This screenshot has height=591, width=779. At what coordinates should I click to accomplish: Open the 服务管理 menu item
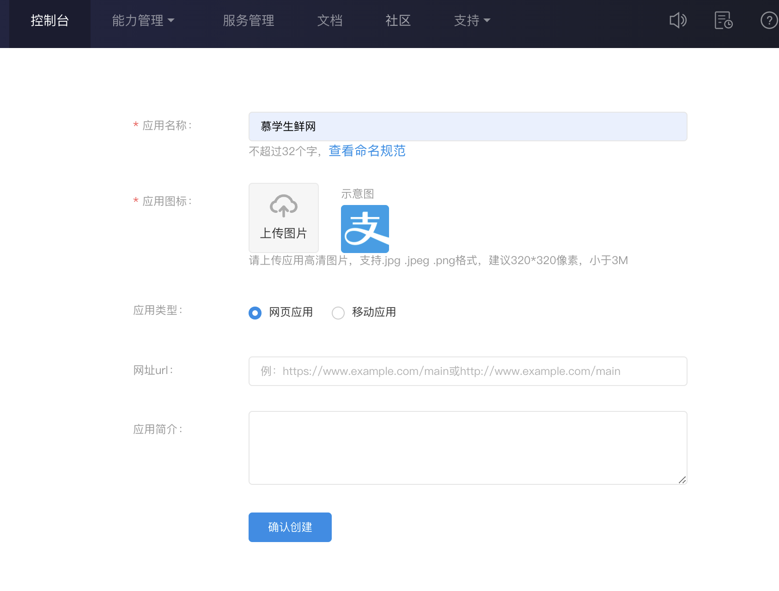(249, 20)
